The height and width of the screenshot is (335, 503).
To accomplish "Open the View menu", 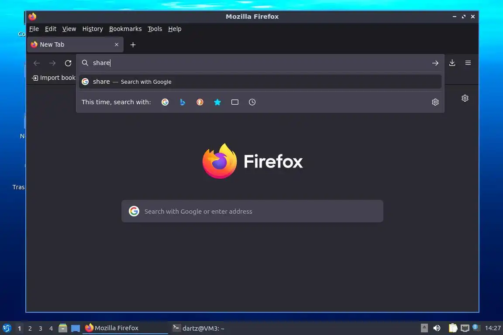I will pos(69,29).
